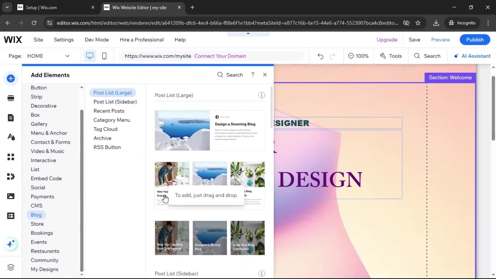Open the Sections panel icon in sidebar
Image resolution: width=496 pixels, height=279 pixels.
click(11, 98)
